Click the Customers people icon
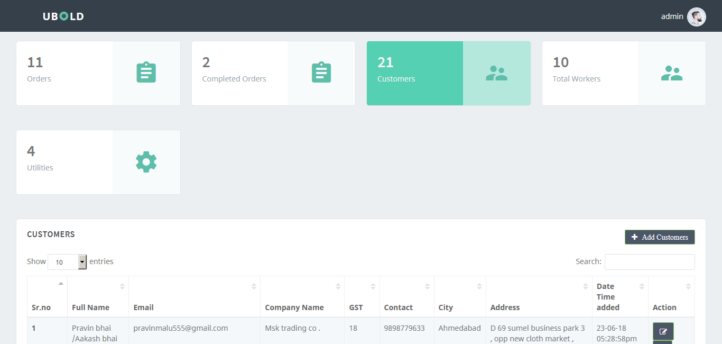 [x=496, y=73]
